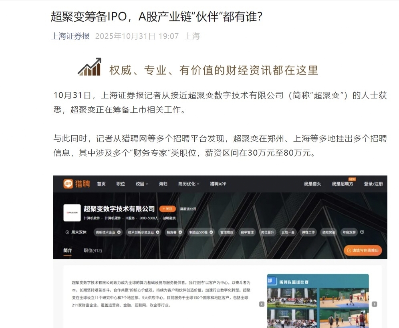
Task: Switch to the 职位(412) tab
Action: [x=93, y=250]
